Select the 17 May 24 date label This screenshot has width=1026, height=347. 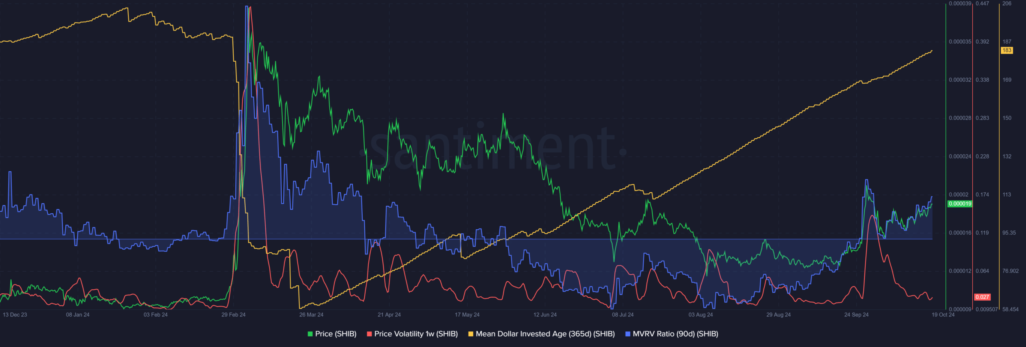(x=467, y=315)
